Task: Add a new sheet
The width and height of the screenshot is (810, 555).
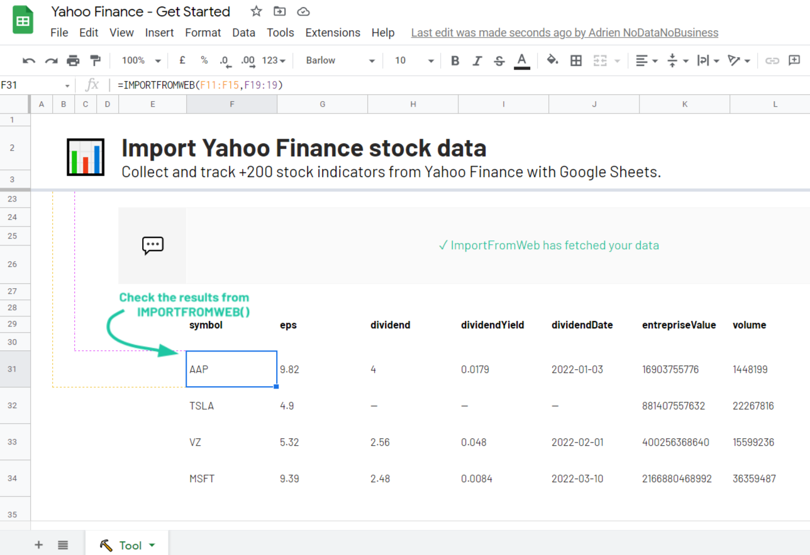Action: point(39,545)
